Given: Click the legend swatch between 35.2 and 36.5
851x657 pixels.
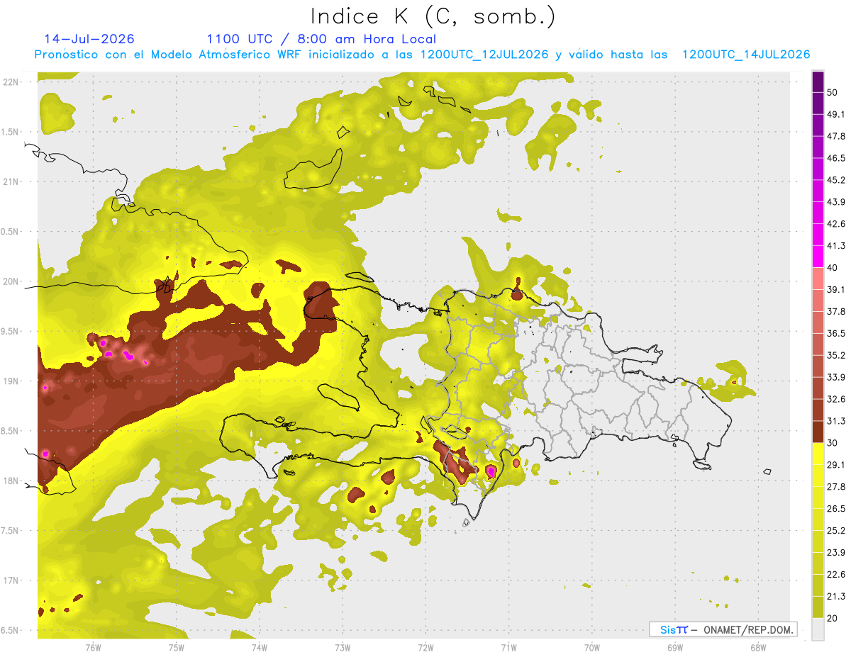Looking at the screenshot, I should [x=818, y=344].
